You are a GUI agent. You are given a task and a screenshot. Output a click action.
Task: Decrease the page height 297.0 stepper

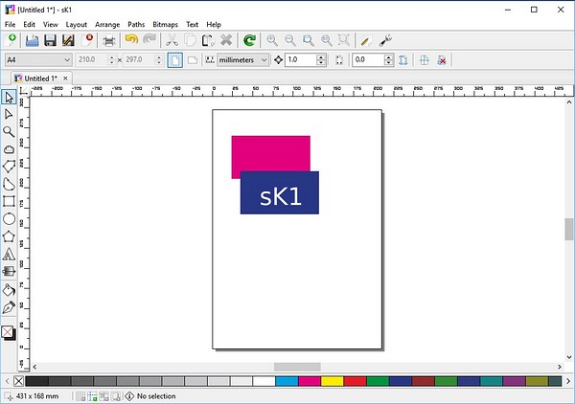tap(158, 62)
